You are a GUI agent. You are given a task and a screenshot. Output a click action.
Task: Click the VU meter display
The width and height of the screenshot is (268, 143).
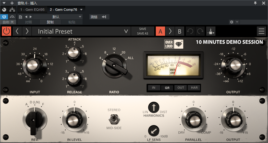click(x=173, y=65)
